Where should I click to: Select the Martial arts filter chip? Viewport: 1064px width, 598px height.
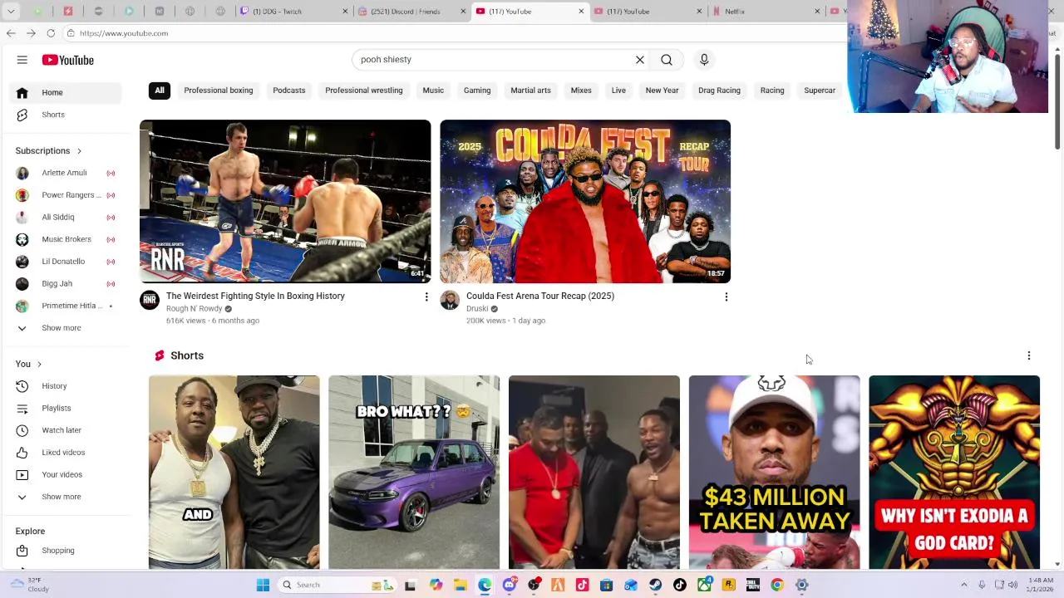tap(530, 91)
